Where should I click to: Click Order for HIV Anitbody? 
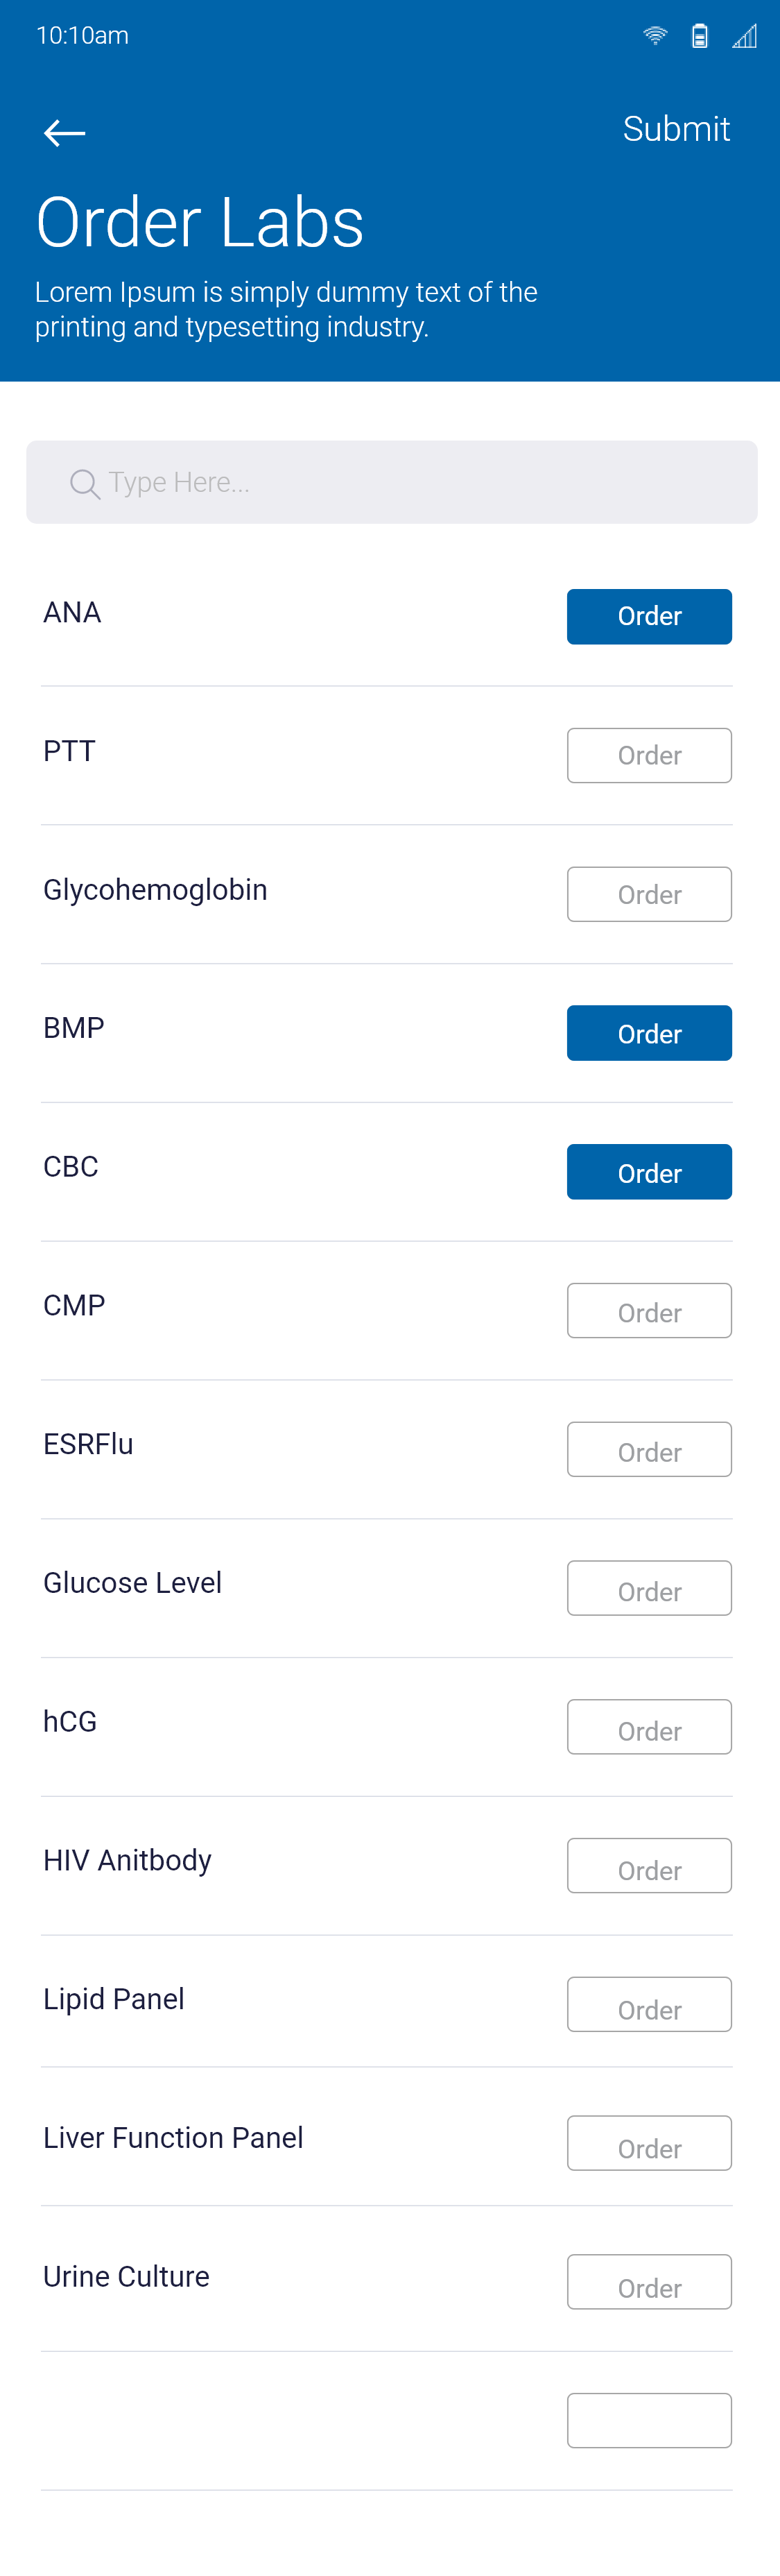click(x=649, y=1866)
